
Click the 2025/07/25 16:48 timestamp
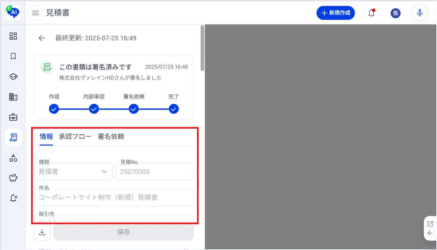pyautogui.click(x=166, y=67)
